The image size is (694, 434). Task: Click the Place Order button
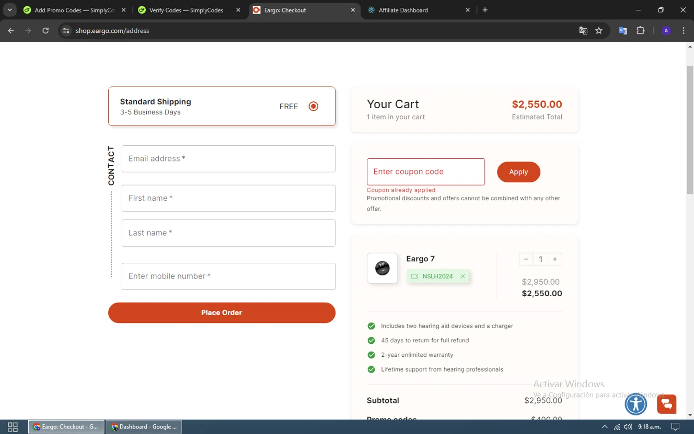tap(222, 313)
